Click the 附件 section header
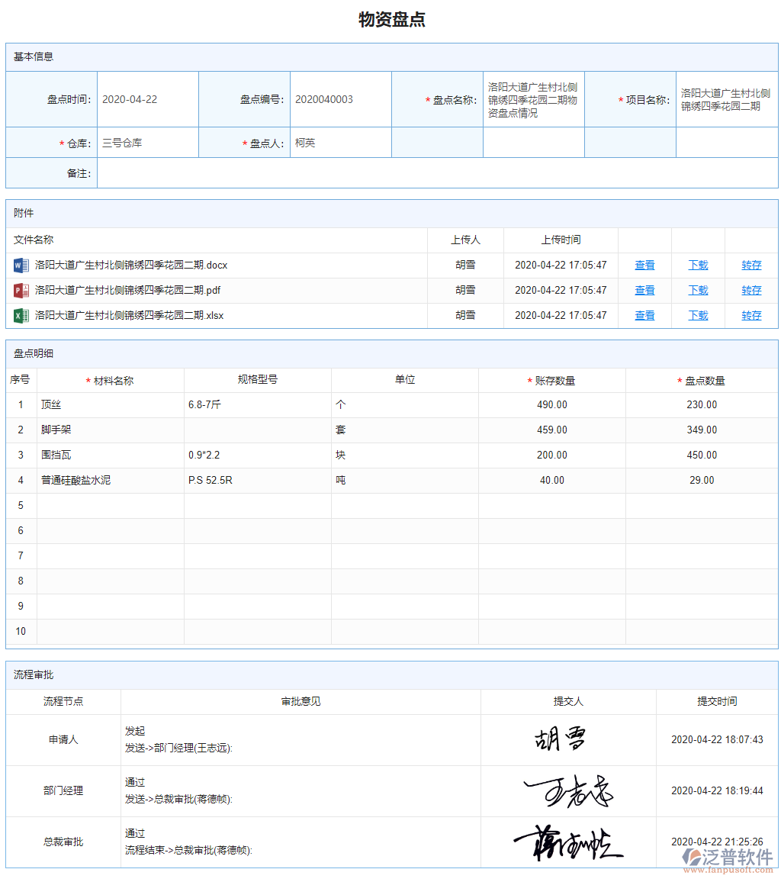This screenshot has height=882, width=781. pos(25,213)
